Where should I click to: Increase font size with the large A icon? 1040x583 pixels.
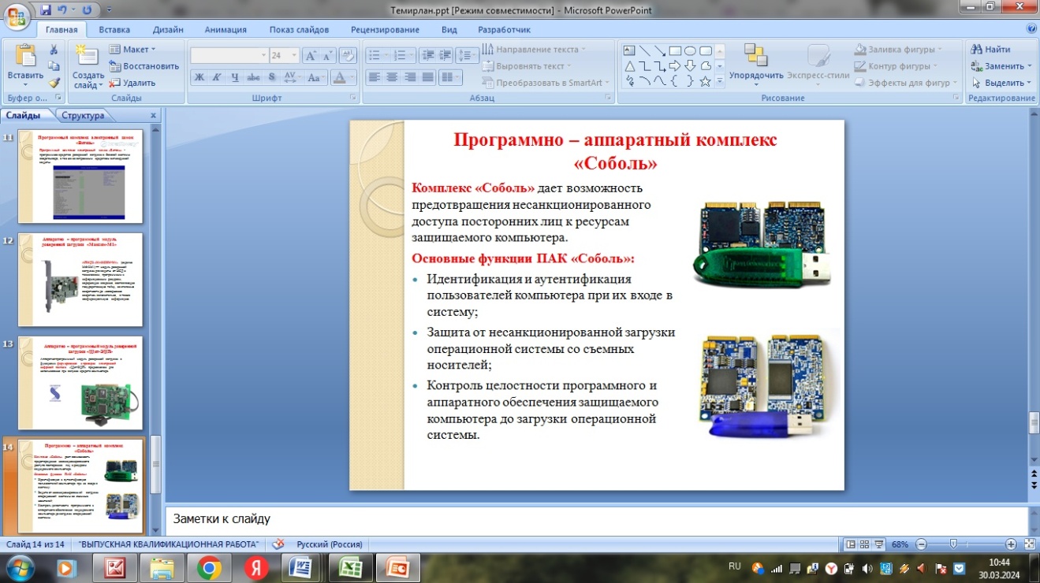coord(311,56)
